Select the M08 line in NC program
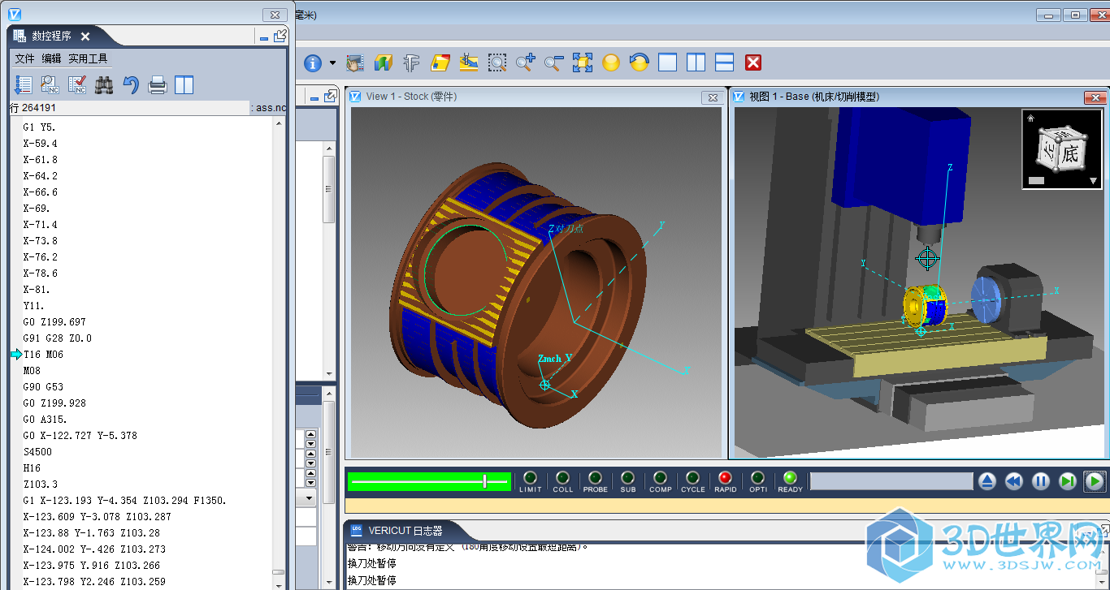Viewport: 1110px width, 590px height. click(32, 371)
